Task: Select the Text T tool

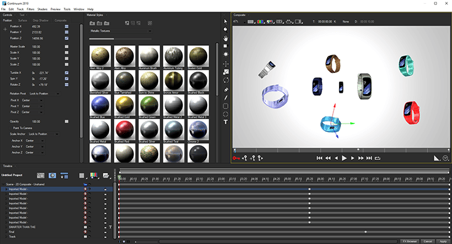Action: (225, 122)
